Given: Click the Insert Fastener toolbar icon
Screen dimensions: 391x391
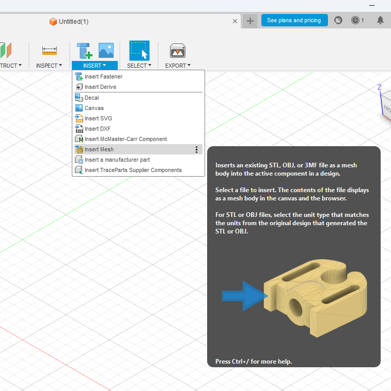Looking at the screenshot, I should [x=84, y=51].
